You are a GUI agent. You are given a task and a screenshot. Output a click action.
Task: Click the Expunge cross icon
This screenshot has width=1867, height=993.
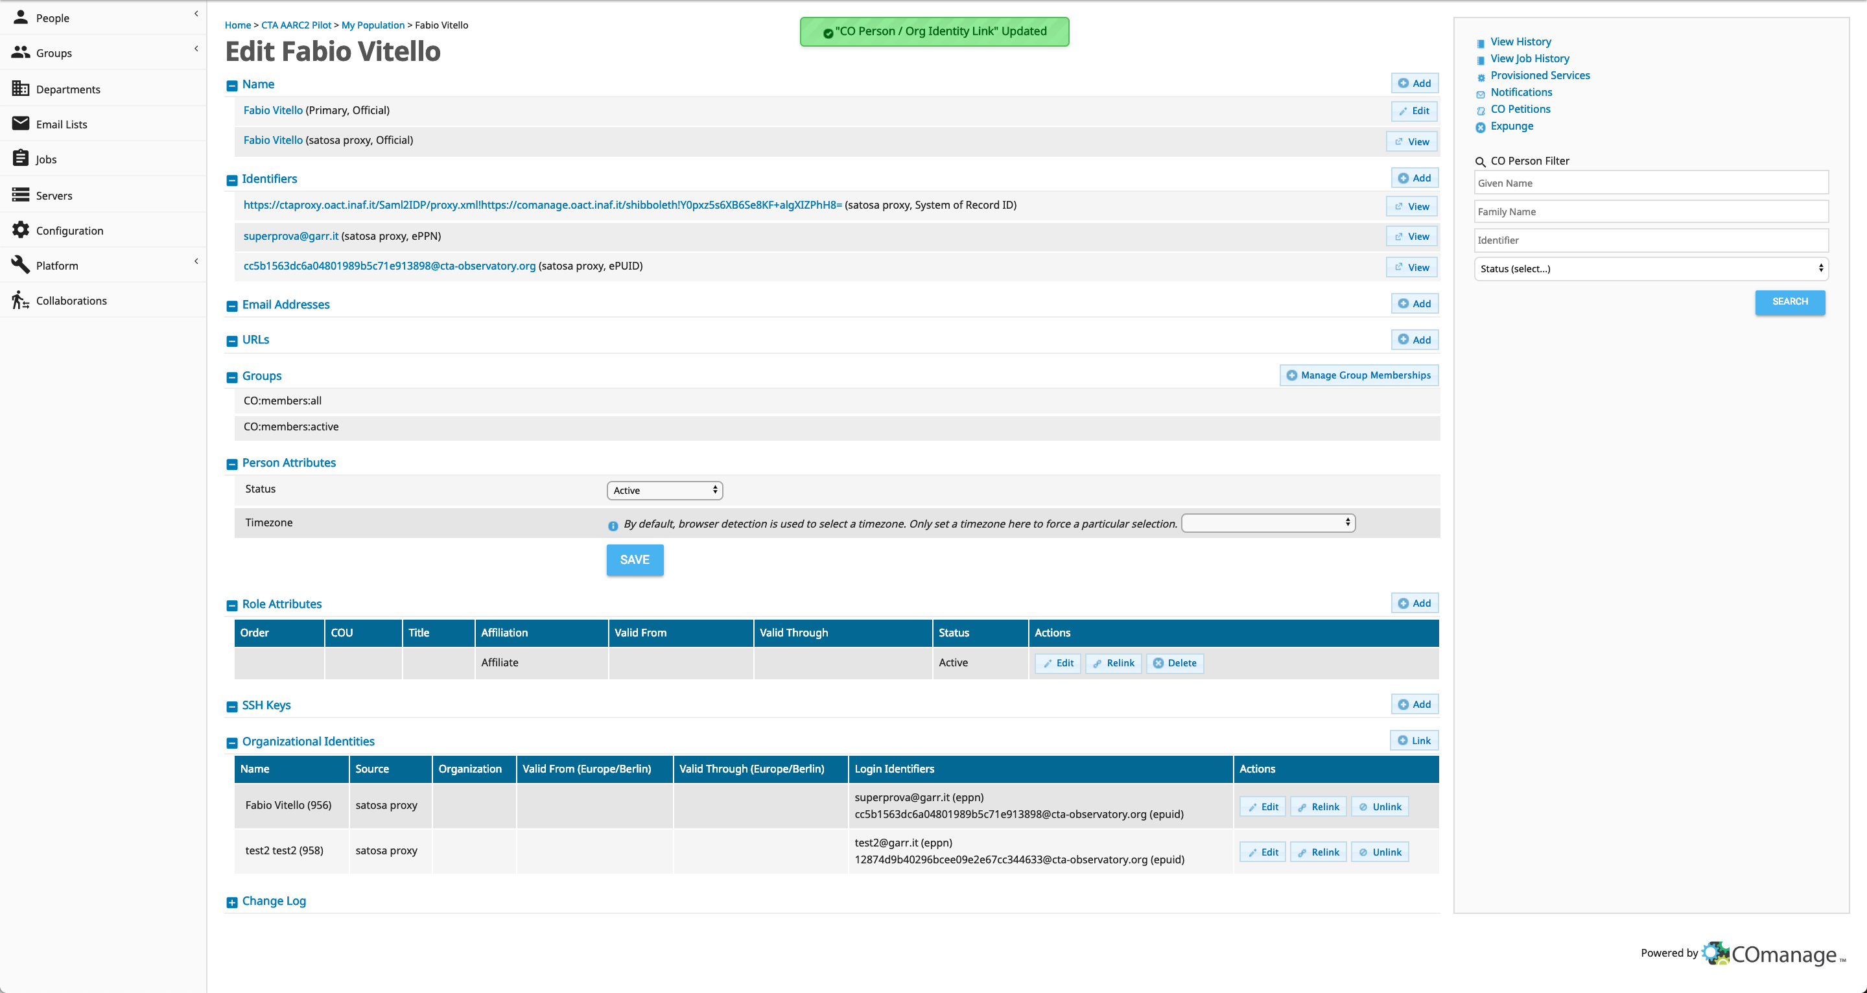1481,128
